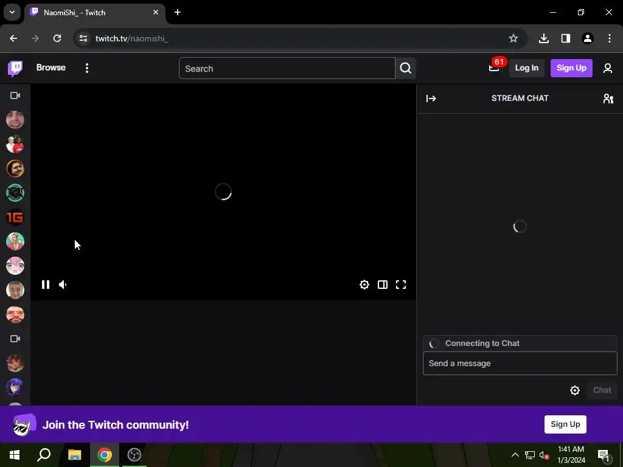Viewport: 623px width, 467px height.
Task: Open Windows taskbar search
Action: coord(44,455)
